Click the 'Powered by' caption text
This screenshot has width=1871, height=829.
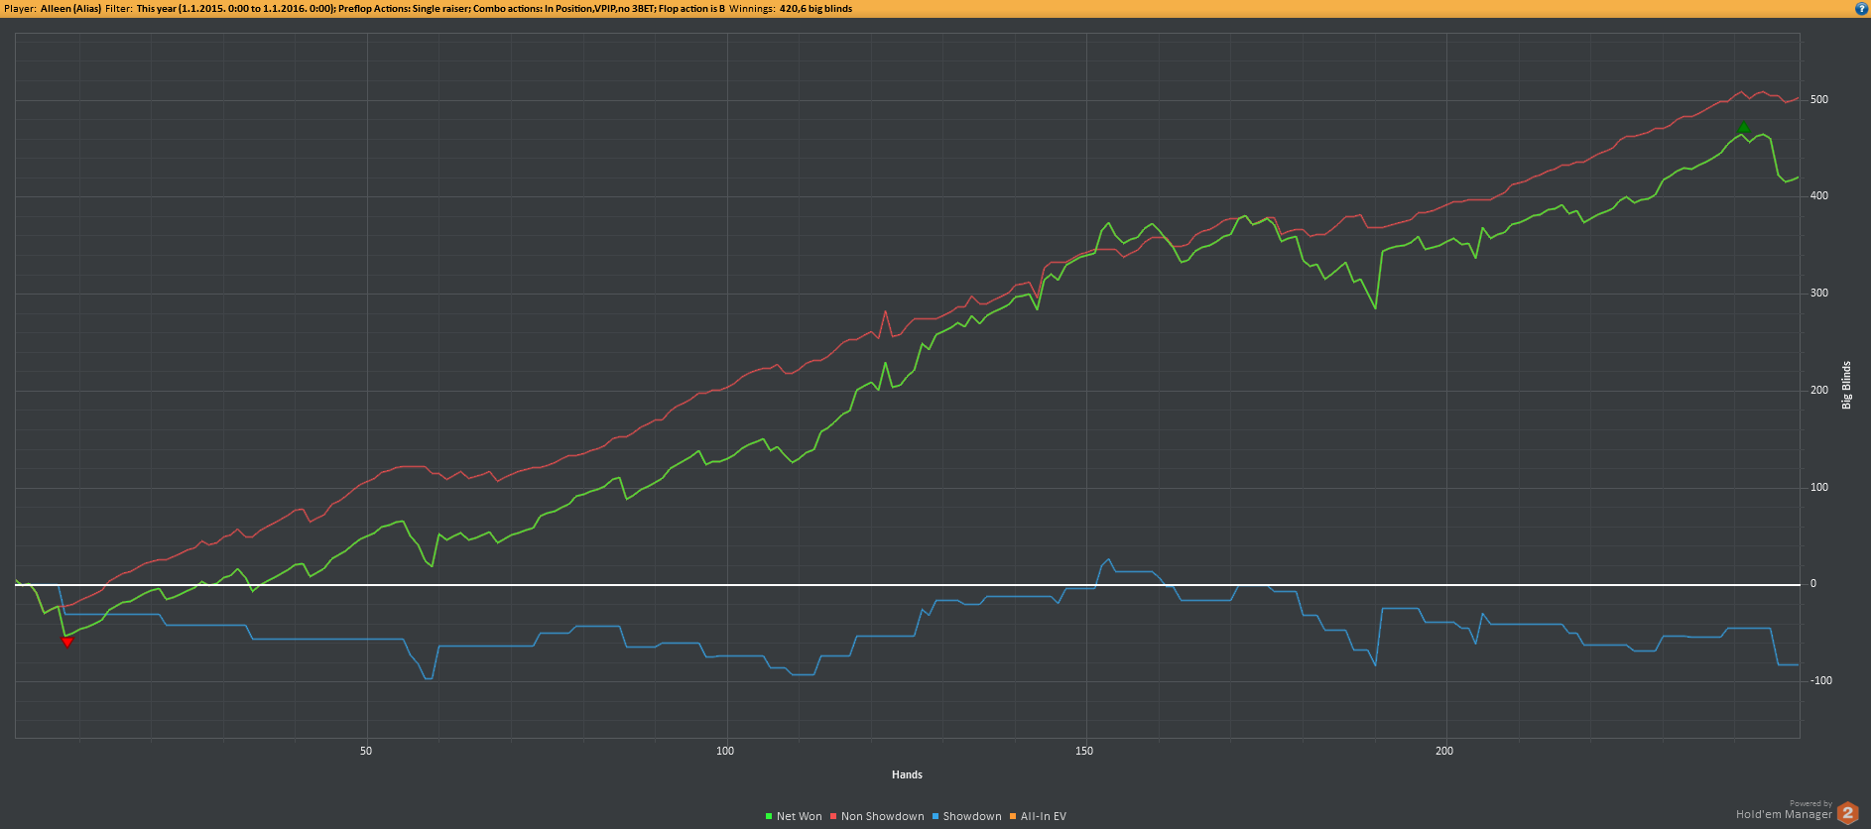click(1810, 804)
